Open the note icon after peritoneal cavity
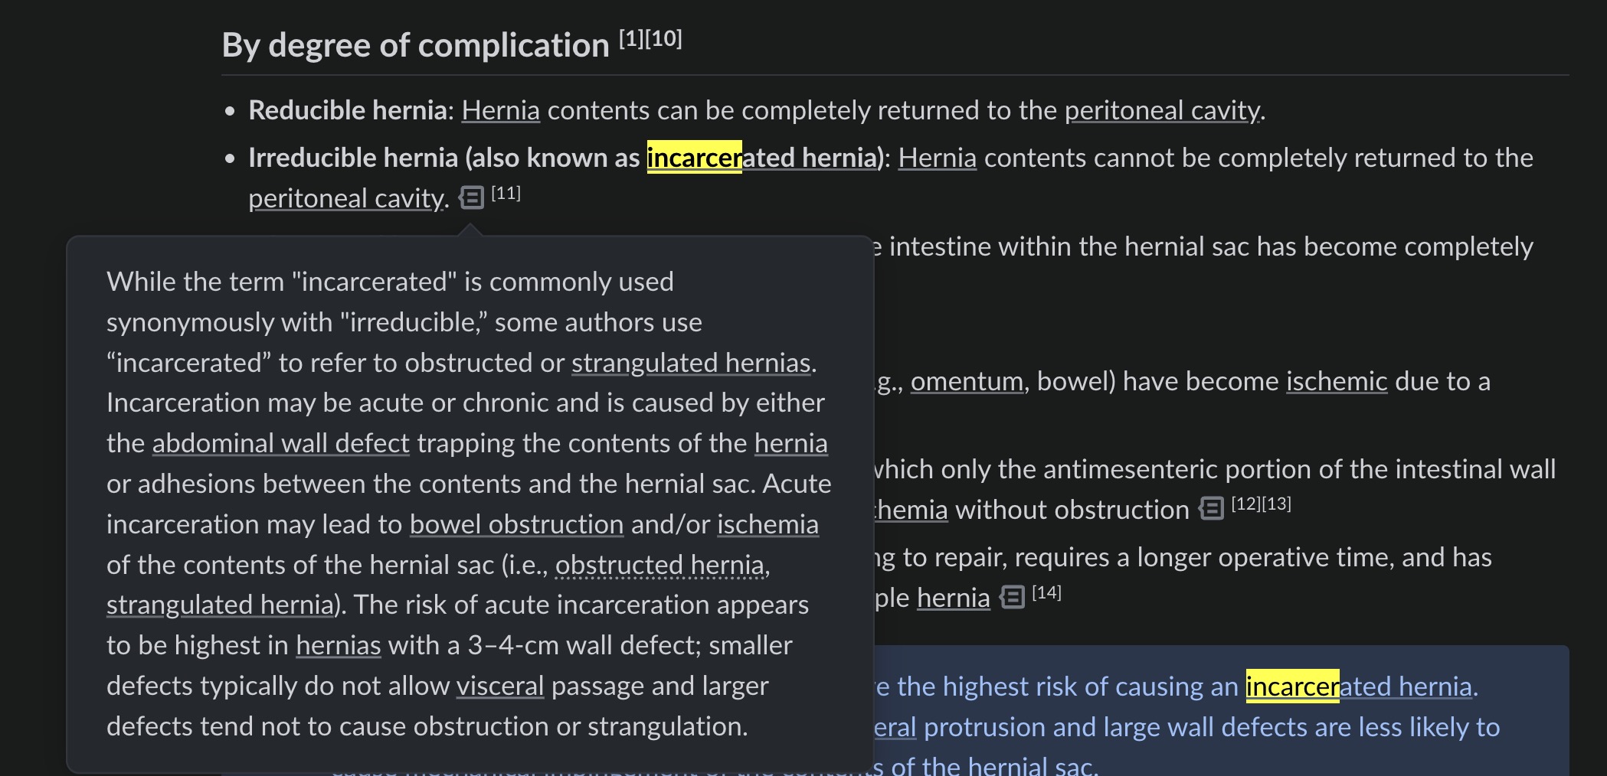The image size is (1607, 776). [x=471, y=197]
